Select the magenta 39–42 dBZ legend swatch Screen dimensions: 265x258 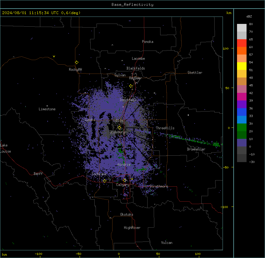[242, 97]
